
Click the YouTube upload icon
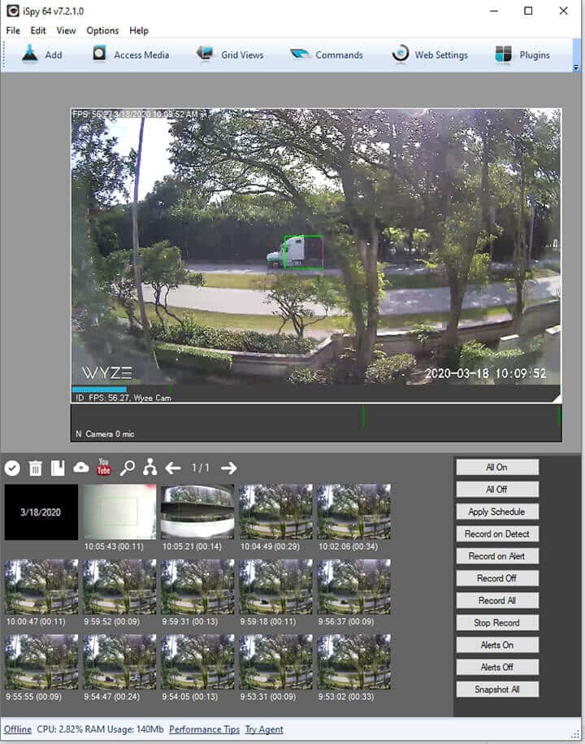pyautogui.click(x=104, y=468)
